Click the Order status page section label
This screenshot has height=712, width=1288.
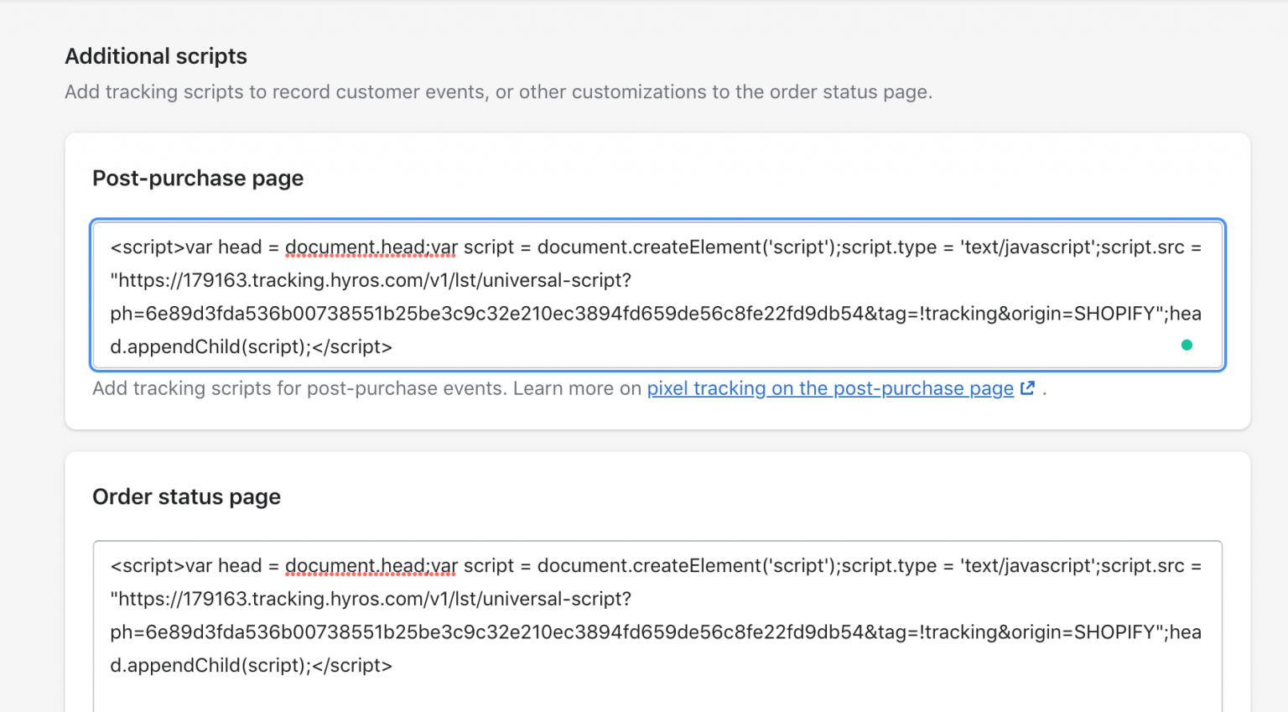(186, 496)
